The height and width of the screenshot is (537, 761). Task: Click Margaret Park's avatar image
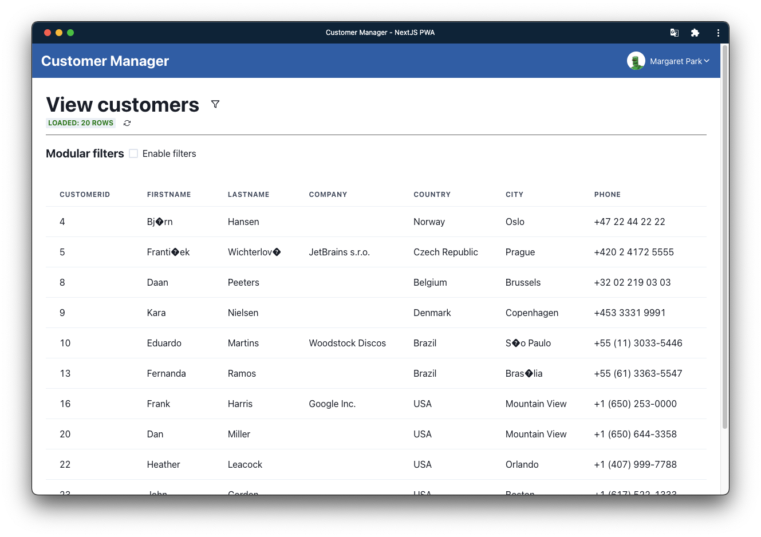coord(636,61)
